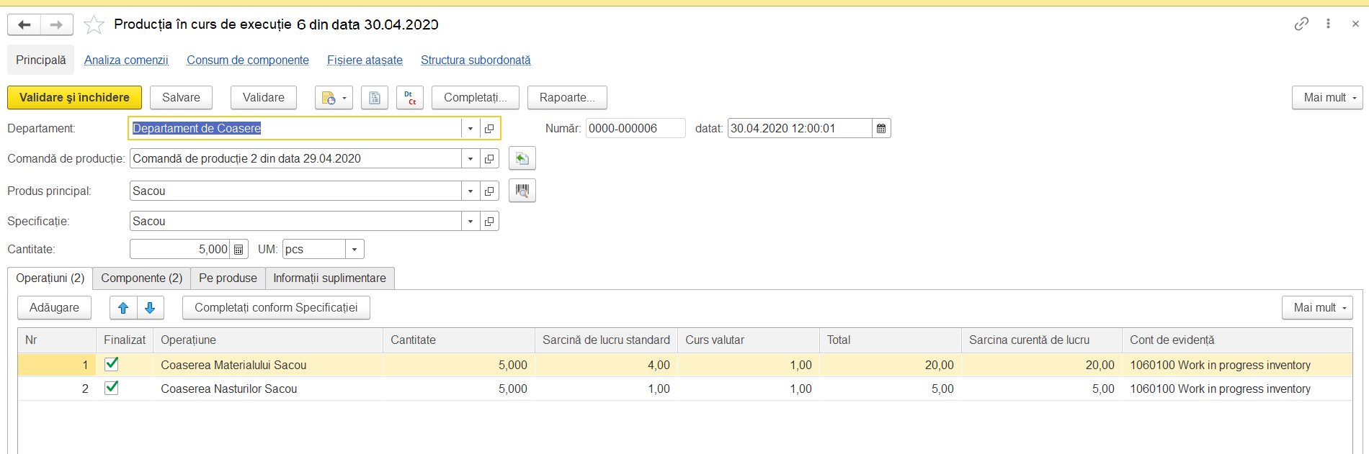The height and width of the screenshot is (454, 1369).
Task: Open Operațiuni (2) tab
Action: pos(50,278)
